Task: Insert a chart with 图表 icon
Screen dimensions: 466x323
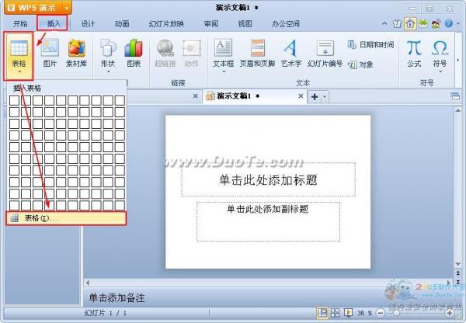Action: (134, 54)
